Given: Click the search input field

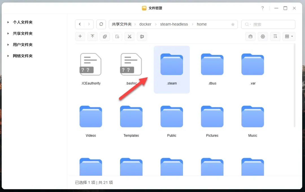Looking at the screenshot, I should 271,25.
